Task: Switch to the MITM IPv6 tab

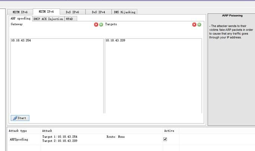Action: tap(20, 12)
